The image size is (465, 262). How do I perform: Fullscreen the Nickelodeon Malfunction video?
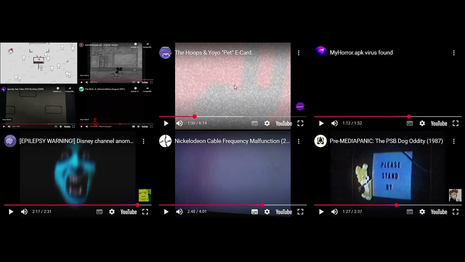[300, 212]
